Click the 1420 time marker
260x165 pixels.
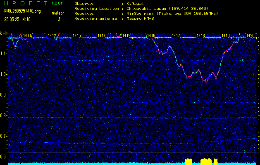[250, 35]
